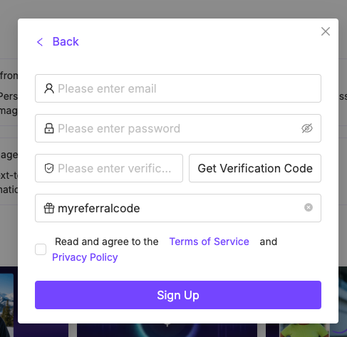
Task: Focus the Please enter email field
Action: [178, 88]
